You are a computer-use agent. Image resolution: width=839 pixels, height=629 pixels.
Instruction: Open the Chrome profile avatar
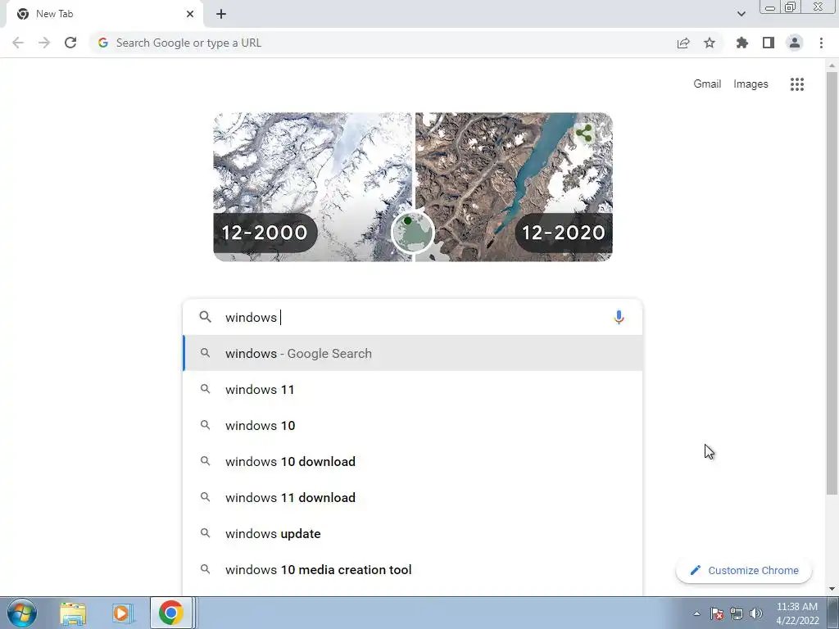point(795,43)
